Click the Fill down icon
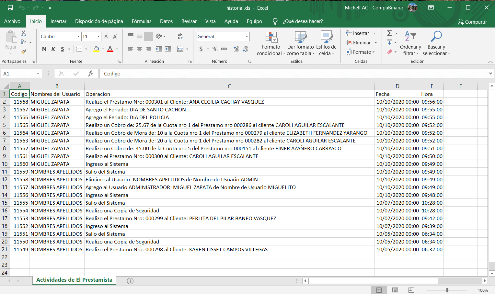This screenshot has height=294, width=495. 390,43
